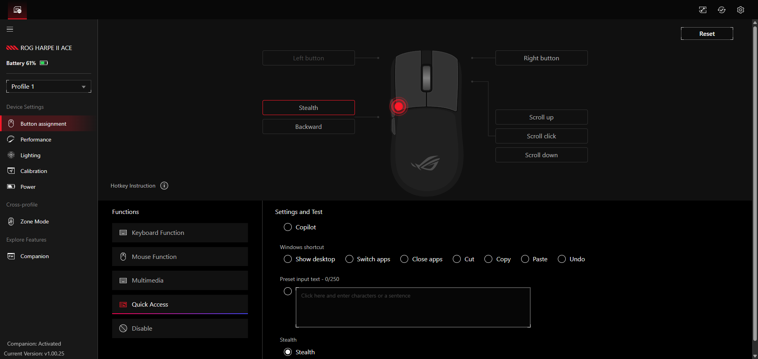Click into the preset input text field
The image size is (758, 359).
tap(413, 307)
